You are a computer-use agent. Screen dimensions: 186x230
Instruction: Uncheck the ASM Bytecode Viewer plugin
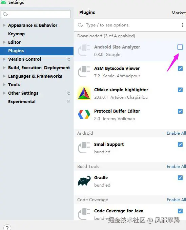(180, 69)
